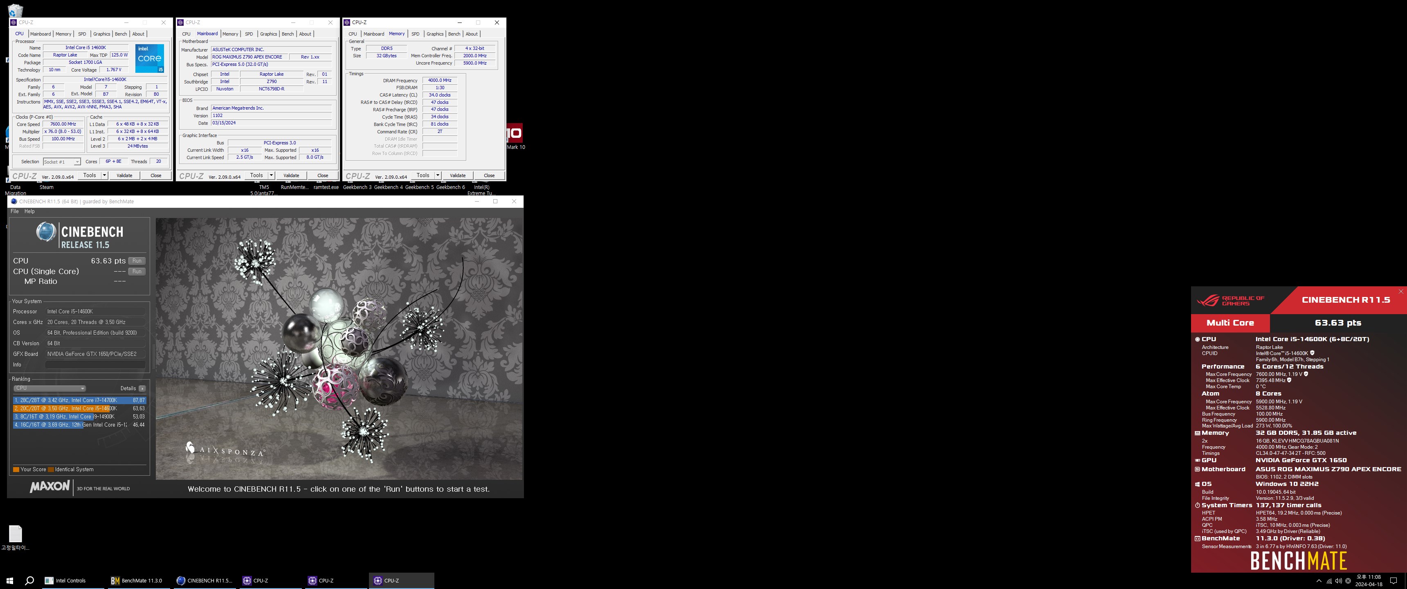Image resolution: width=1407 pixels, height=589 pixels.
Task: Open the Recycle Bin desktop icon
Action: (15, 10)
